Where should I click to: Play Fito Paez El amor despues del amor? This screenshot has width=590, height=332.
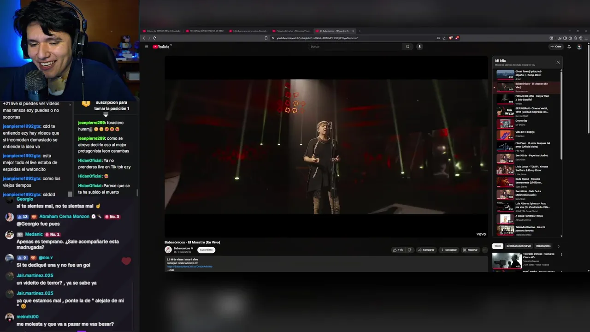(x=527, y=147)
